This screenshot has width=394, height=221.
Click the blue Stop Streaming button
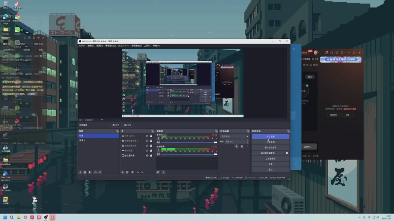point(270,137)
